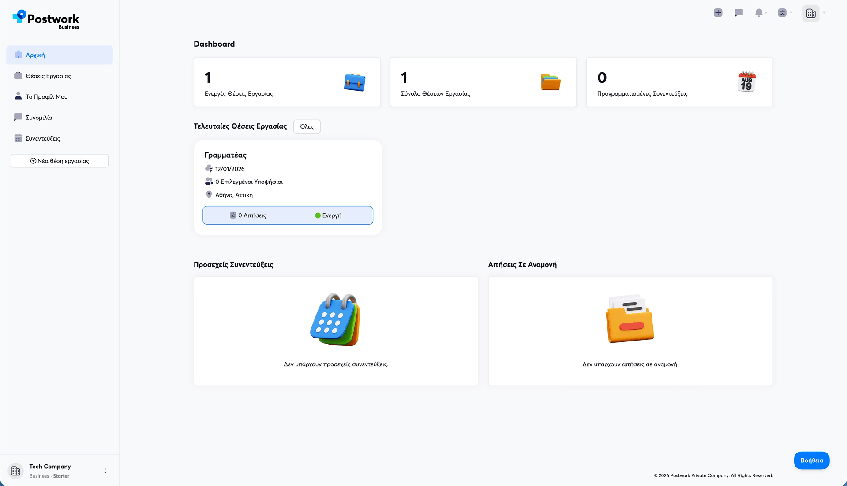The height and width of the screenshot is (486, 847).
Task: Click the AUG 19 calendar icon
Action: (x=746, y=82)
